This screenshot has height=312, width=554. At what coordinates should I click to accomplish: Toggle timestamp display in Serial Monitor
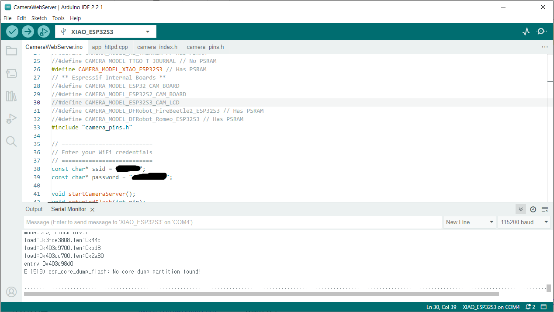coord(533,209)
